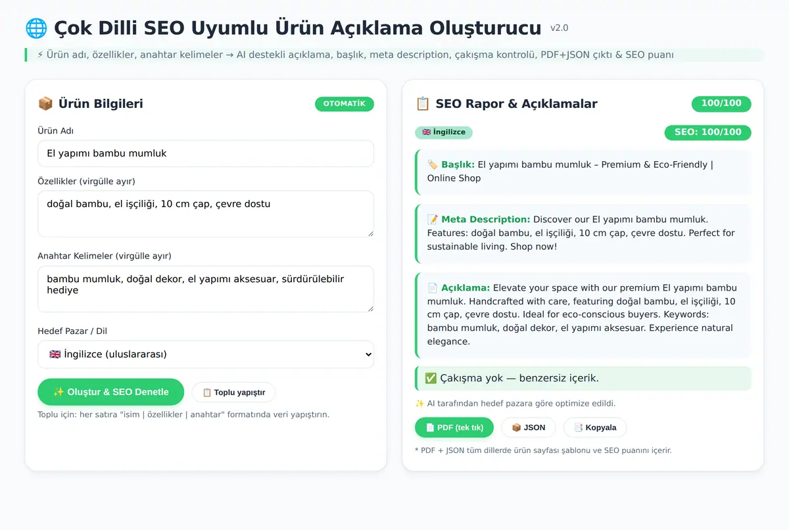Click the Başlık result text block
789x530 pixels.
[583, 172]
